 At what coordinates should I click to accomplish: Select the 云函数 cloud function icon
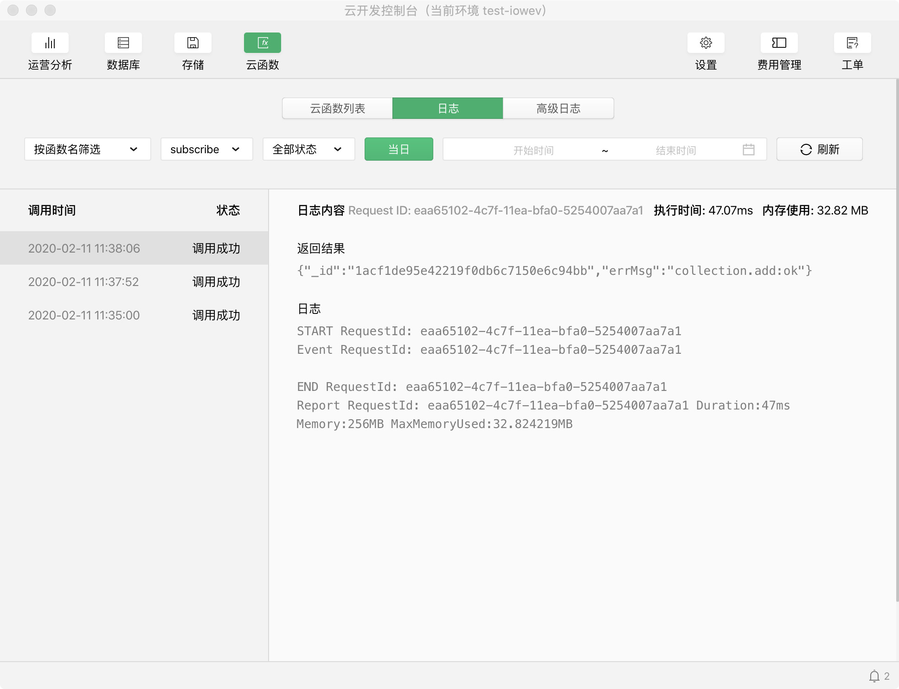[262, 43]
